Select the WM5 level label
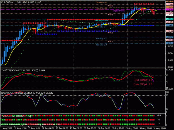The height and width of the screenshot is (130, 174). [110, 6]
